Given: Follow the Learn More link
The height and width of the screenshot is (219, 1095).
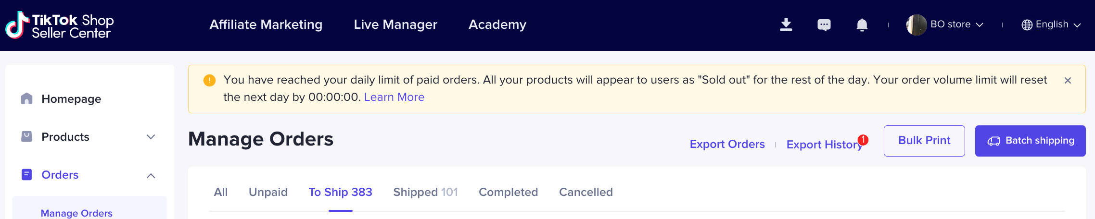Looking at the screenshot, I should click(x=394, y=97).
